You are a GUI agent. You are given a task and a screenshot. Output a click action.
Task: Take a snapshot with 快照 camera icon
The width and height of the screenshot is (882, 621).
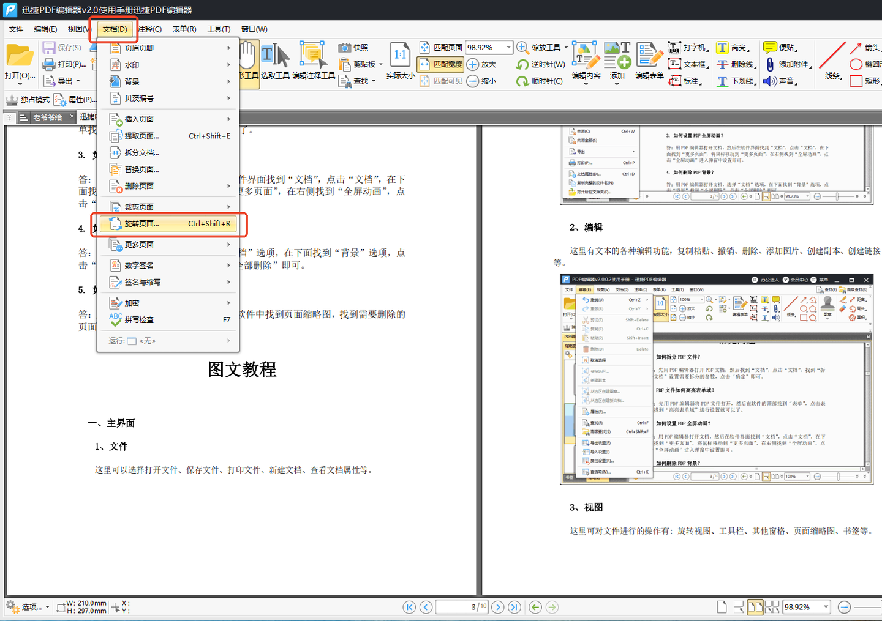click(x=345, y=48)
